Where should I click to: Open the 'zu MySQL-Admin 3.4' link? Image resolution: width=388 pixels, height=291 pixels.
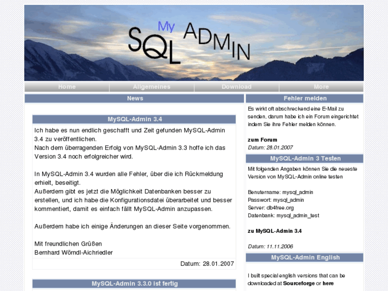click(x=275, y=231)
